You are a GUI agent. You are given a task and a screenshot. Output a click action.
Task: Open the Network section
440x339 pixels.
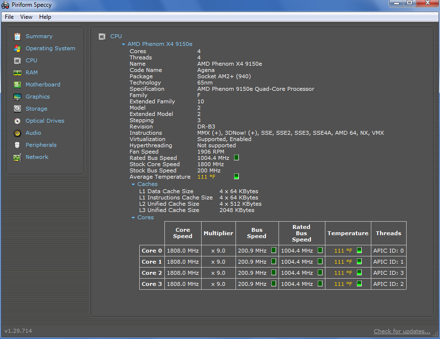coord(37,157)
